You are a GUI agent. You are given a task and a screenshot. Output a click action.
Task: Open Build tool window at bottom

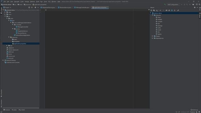tap(14, 110)
